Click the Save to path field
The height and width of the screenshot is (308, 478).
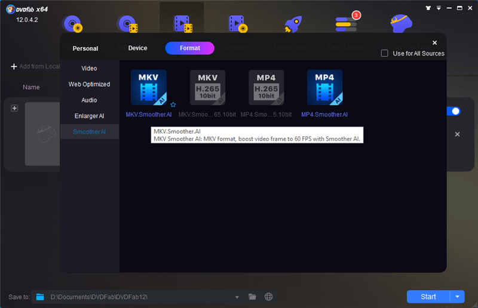(137, 297)
